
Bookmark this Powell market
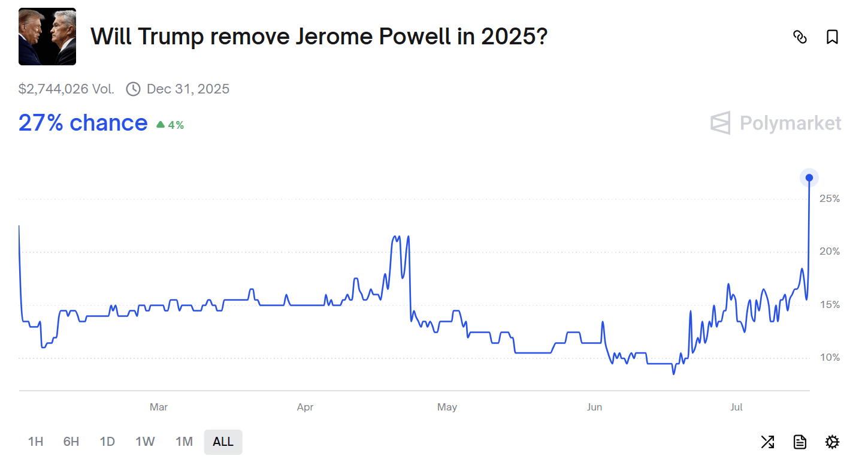pos(832,37)
